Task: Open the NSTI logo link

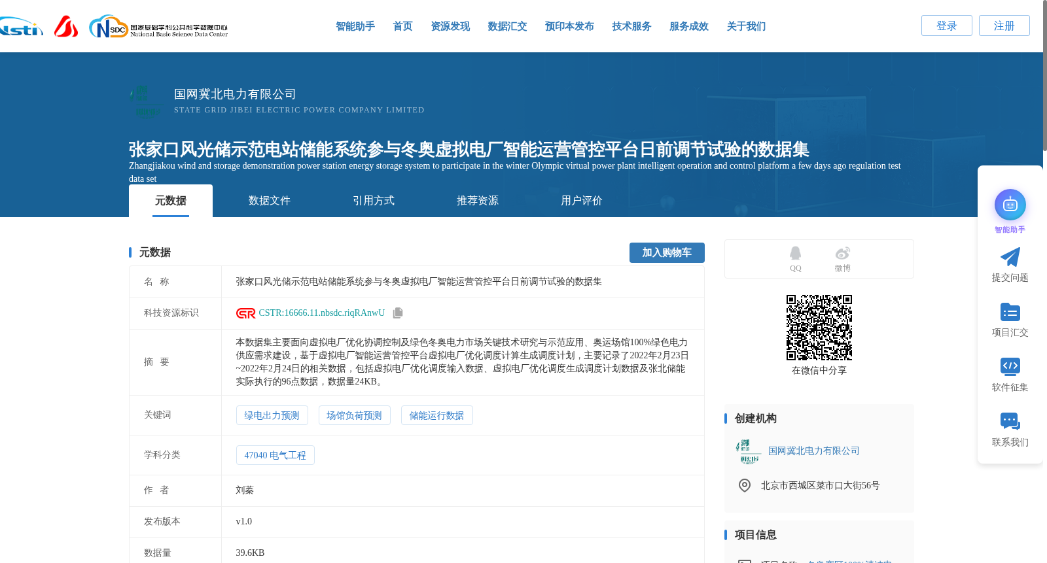Action: [22, 27]
